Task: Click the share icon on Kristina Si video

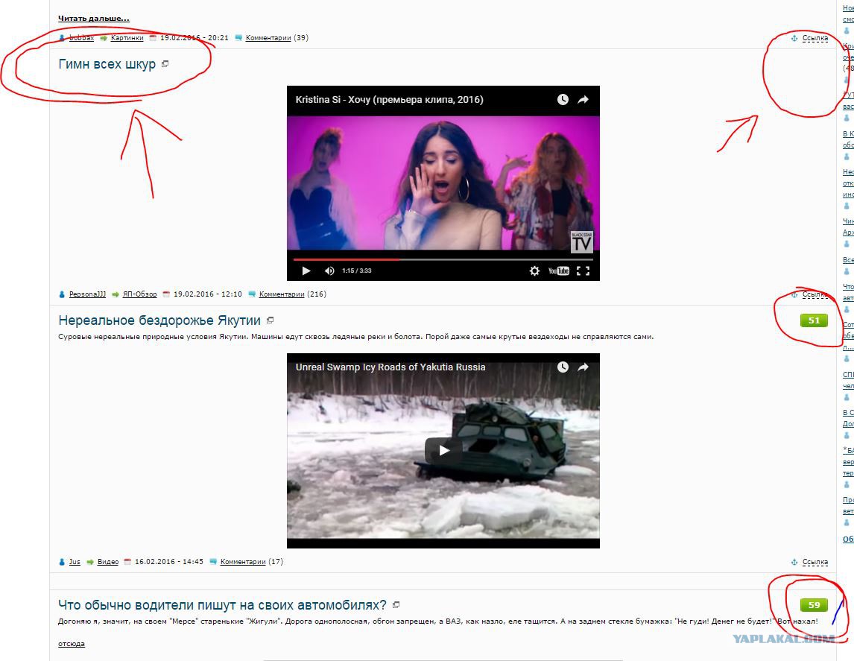Action: coord(583,100)
